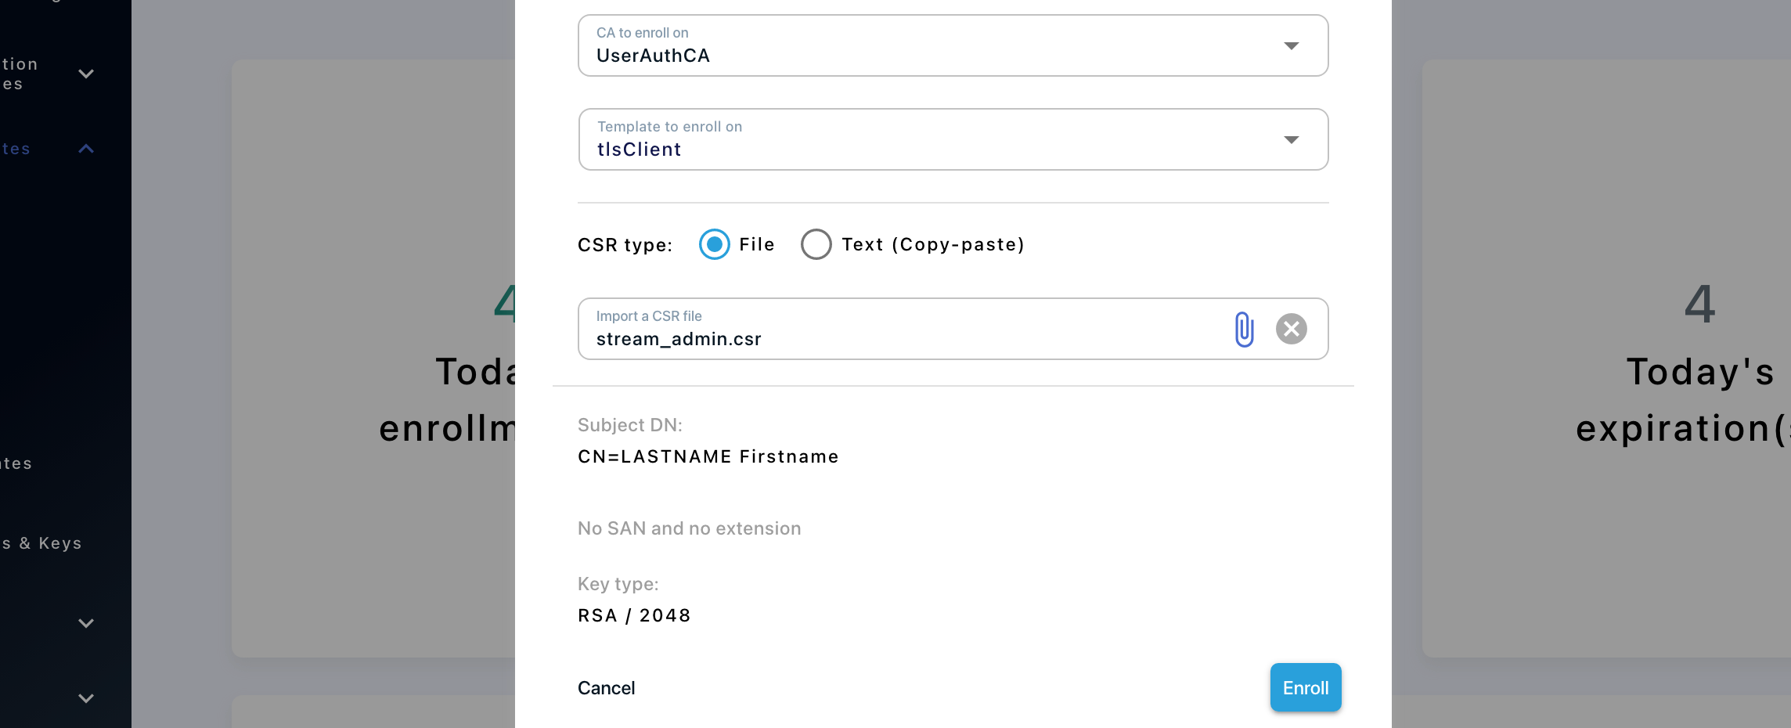The width and height of the screenshot is (1791, 728).
Task: Select the Subject DN 'CN=LASTNAME Firstname' text
Action: (708, 456)
